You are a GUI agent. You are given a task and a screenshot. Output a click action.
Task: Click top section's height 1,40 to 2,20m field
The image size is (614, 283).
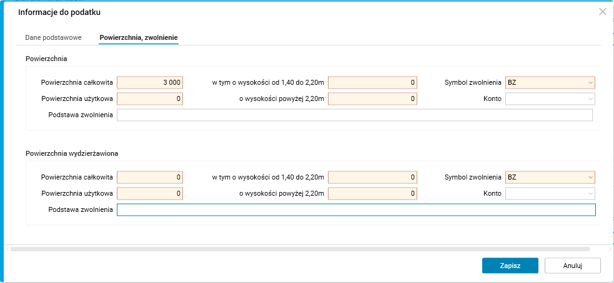coord(372,82)
